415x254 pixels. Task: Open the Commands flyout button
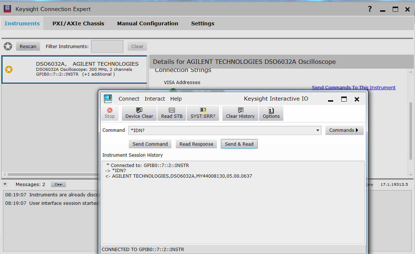coord(344,130)
